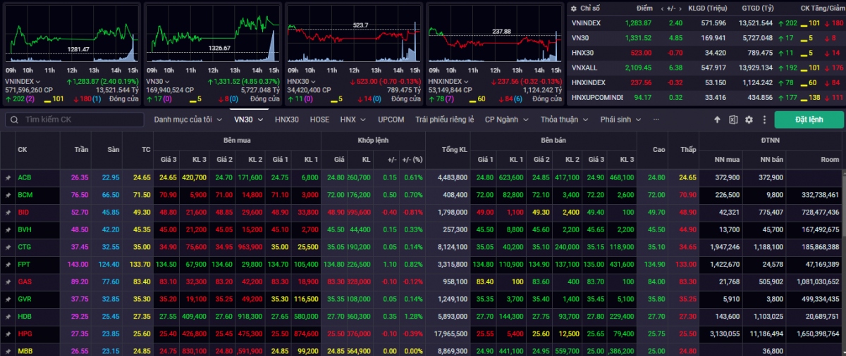The height and width of the screenshot is (356, 846).
Task: Pin the ACB stock row
Action: [8, 177]
